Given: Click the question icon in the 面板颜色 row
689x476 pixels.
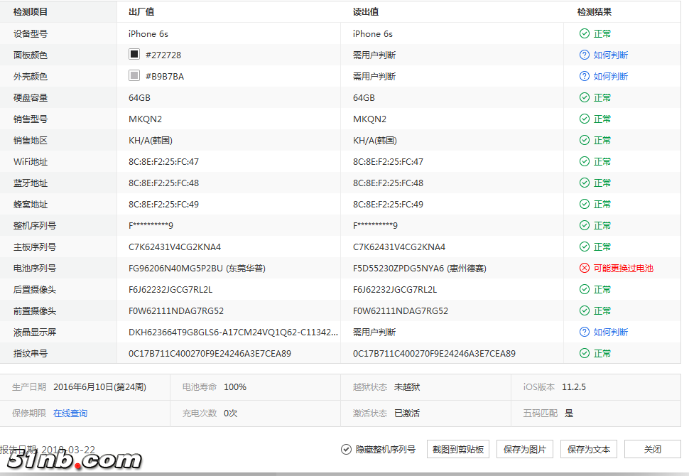Looking at the screenshot, I should click(x=585, y=55).
